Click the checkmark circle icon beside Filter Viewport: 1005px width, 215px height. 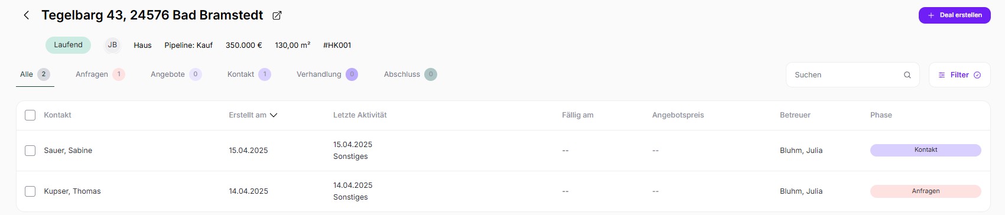point(977,75)
